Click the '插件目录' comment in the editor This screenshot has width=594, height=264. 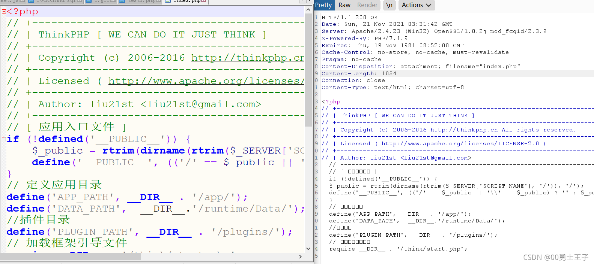[x=38, y=219]
